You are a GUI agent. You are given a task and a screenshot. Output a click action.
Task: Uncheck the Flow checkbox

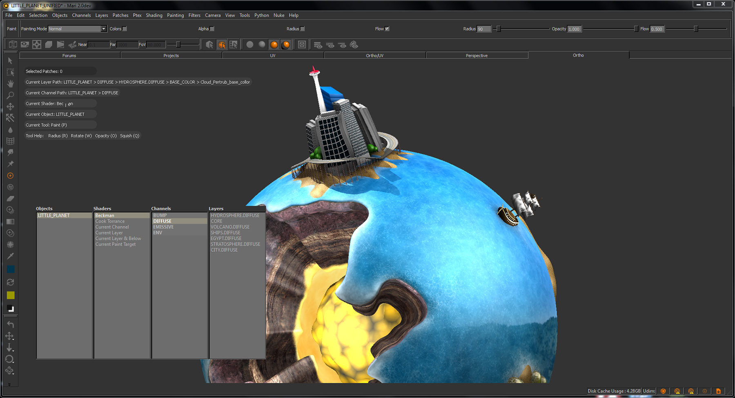[387, 29]
